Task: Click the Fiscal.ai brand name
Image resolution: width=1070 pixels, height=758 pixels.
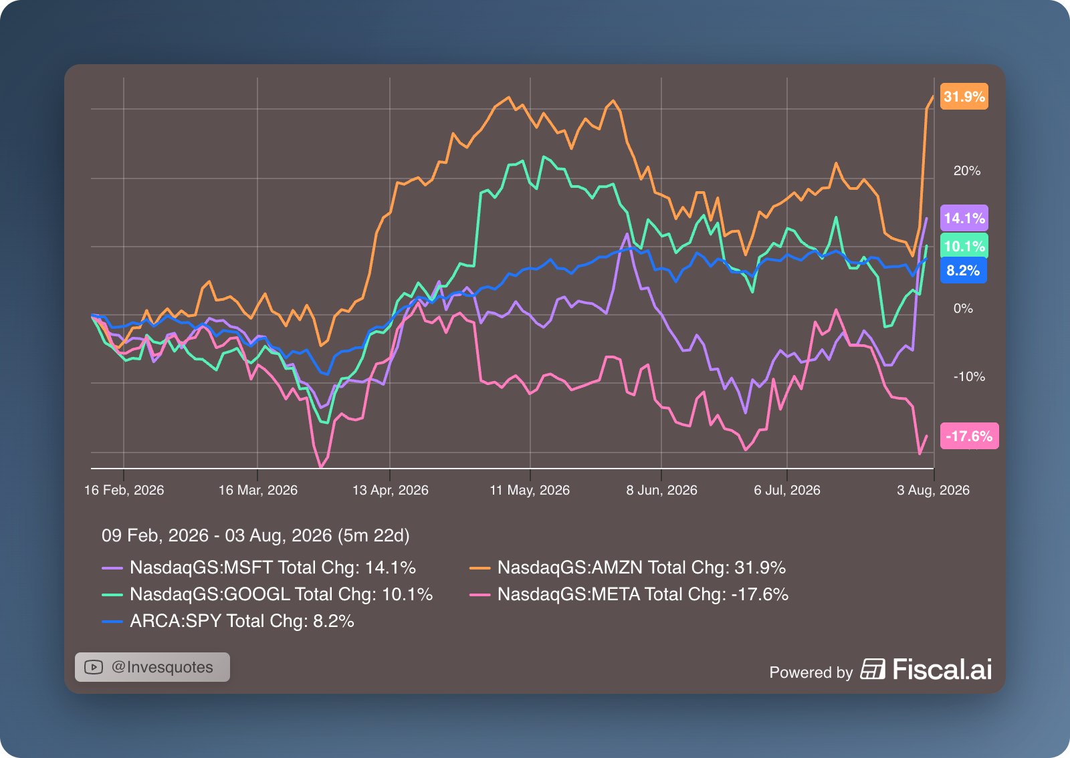Action: 942,670
